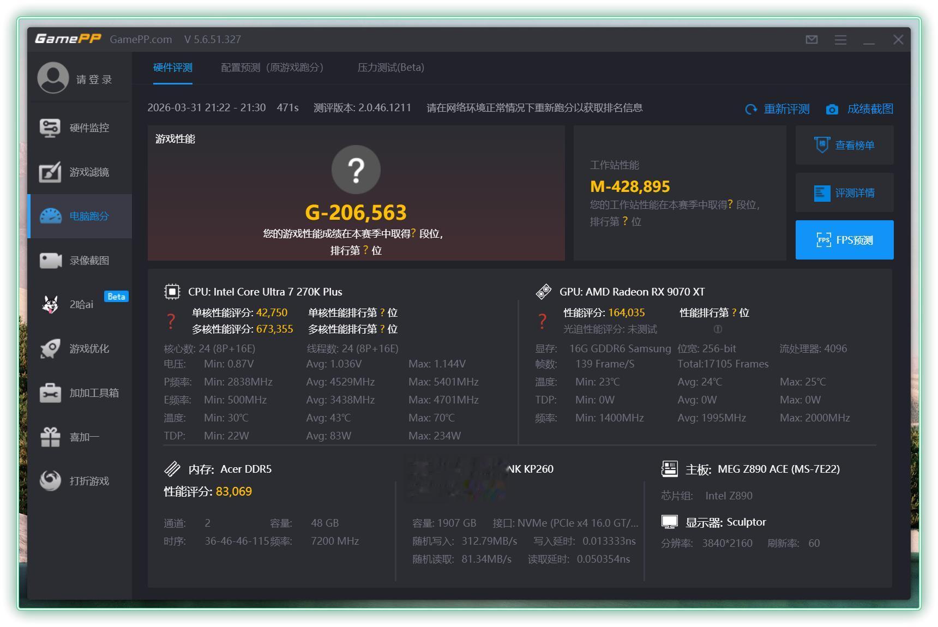
Task: Click the GPU name AMD Radeon RX 9070 XT
Action: coord(645,292)
